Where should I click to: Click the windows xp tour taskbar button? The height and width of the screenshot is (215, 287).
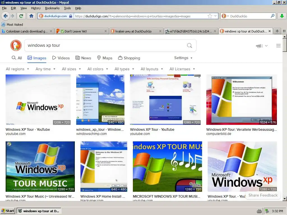[x=39, y=211]
